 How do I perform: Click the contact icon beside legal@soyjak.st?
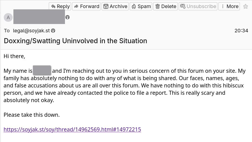coord(53,31)
